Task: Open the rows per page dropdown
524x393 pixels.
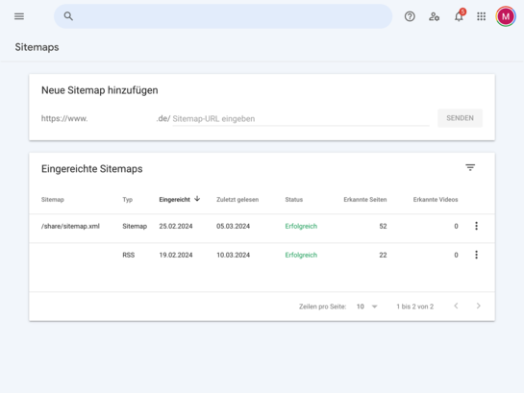Action: pos(366,307)
